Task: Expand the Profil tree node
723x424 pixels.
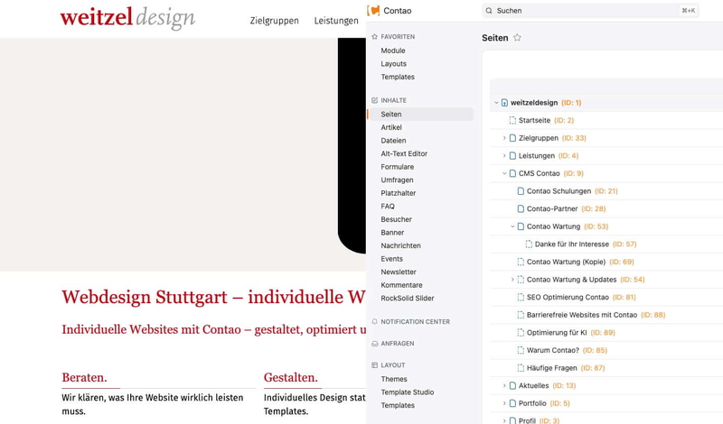Action: click(x=504, y=420)
